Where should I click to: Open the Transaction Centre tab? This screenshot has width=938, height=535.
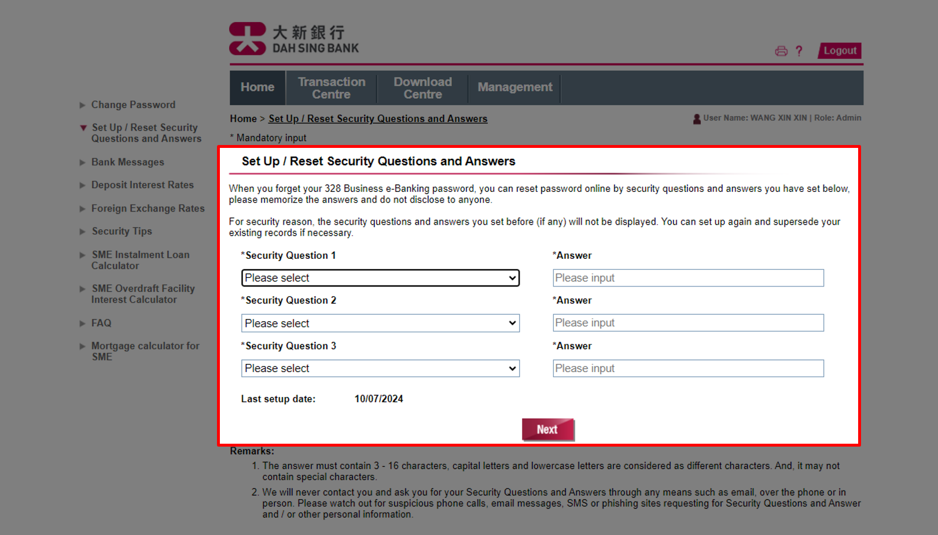tap(332, 88)
